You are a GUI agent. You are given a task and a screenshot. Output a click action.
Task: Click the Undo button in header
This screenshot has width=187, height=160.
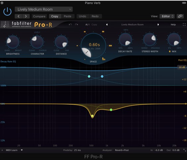tap(83, 16)
